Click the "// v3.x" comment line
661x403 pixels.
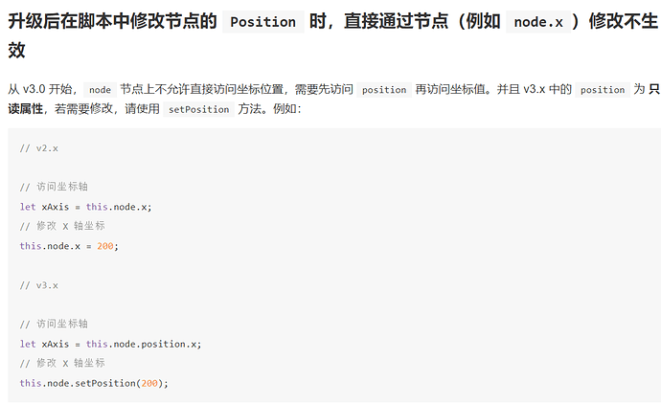pos(38,285)
